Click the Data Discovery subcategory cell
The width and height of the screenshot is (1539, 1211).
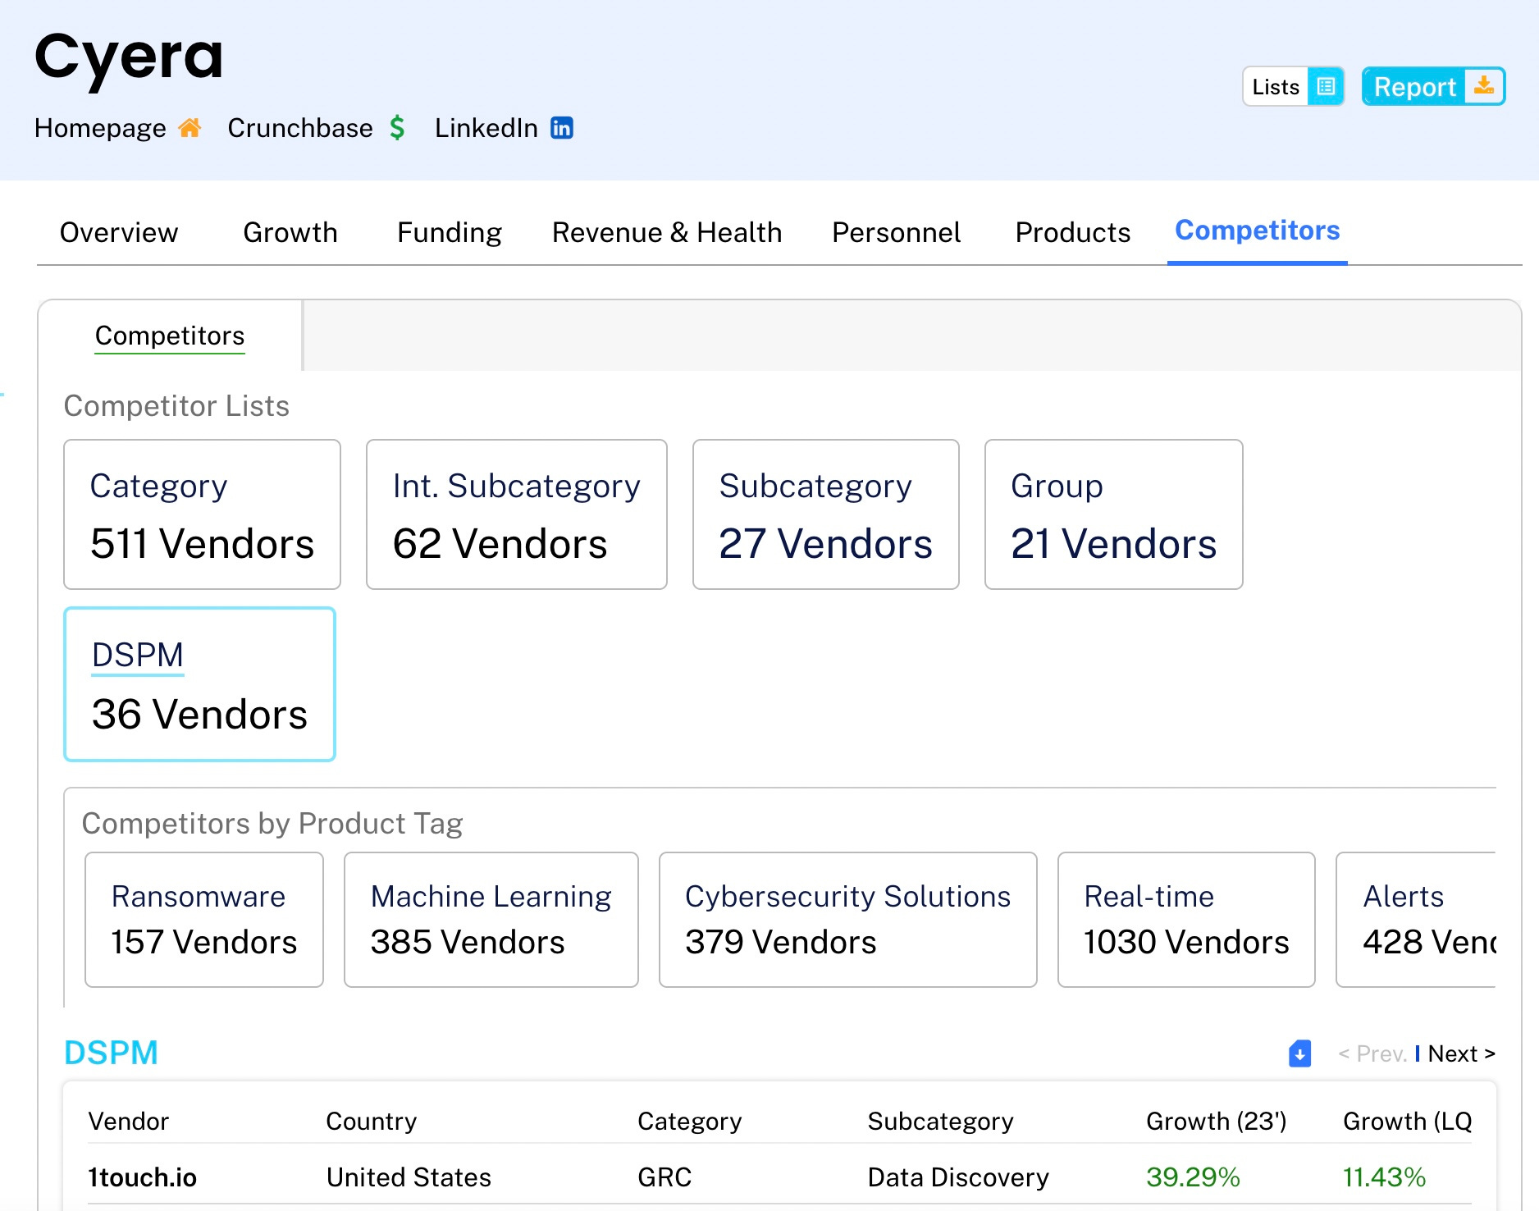(x=958, y=1177)
